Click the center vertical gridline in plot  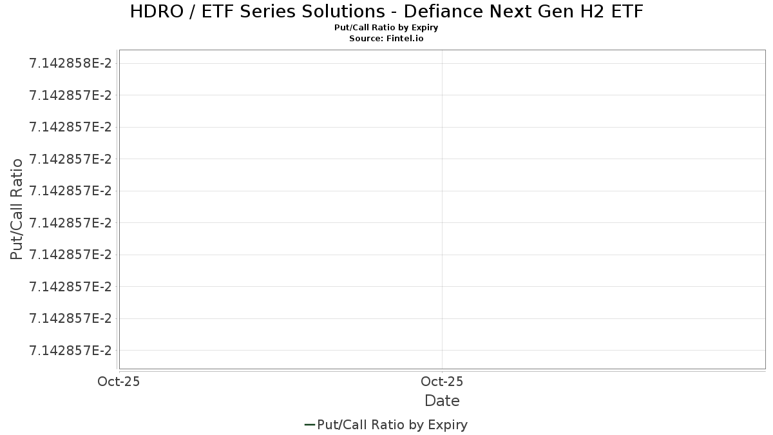coord(442,209)
